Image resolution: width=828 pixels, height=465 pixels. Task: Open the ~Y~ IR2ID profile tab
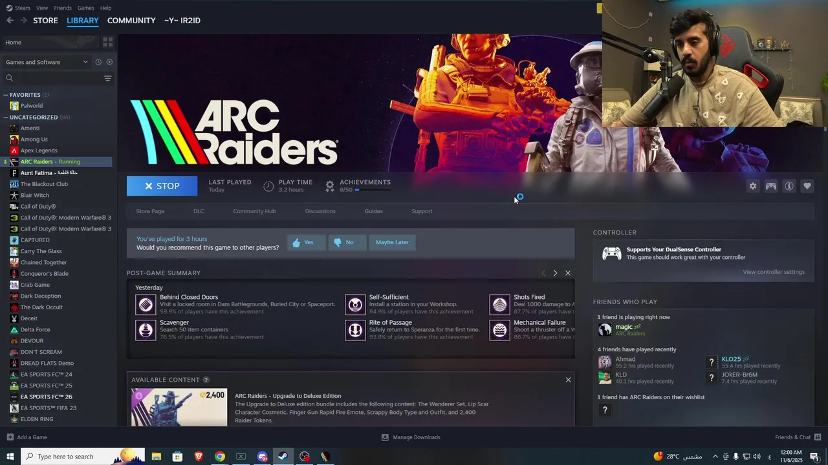pyautogui.click(x=182, y=21)
